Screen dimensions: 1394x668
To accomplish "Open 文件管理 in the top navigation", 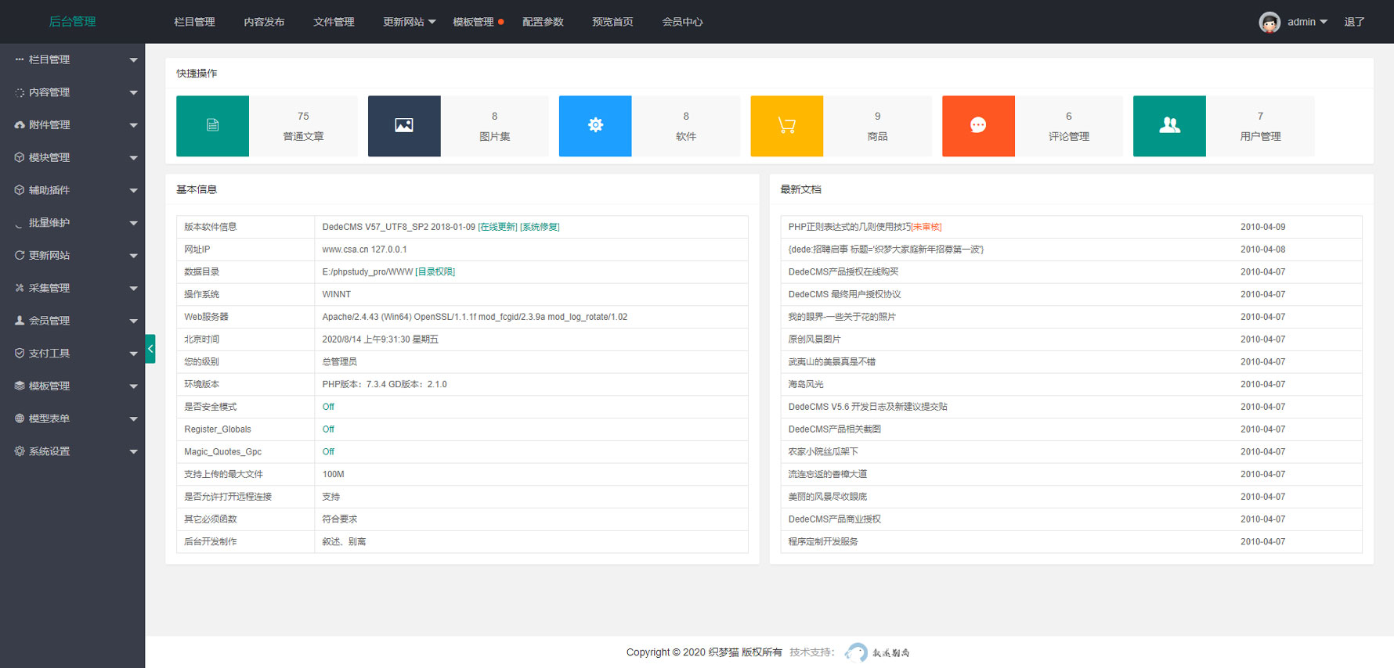I will (x=334, y=22).
